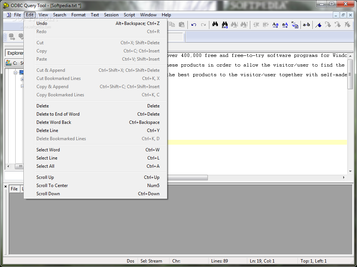The height and width of the screenshot is (267, 357).
Task: Click the 'Top: 1, Left: 1' status entry
Action: click(x=313, y=261)
